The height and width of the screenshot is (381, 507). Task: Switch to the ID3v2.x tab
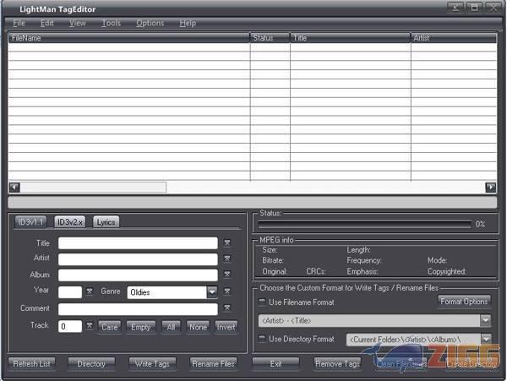(70, 221)
